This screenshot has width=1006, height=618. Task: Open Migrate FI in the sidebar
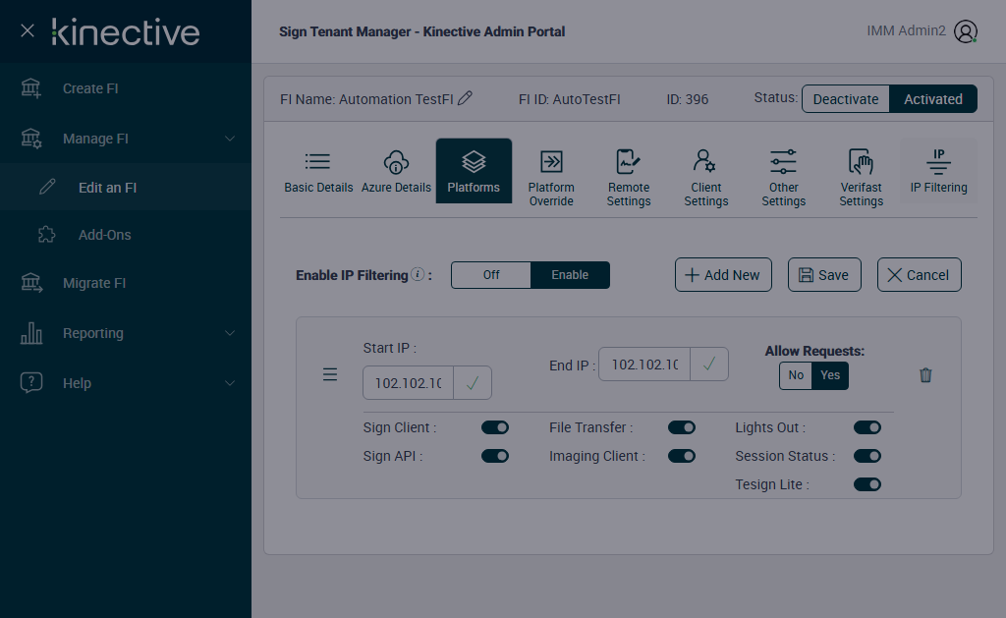click(x=126, y=283)
